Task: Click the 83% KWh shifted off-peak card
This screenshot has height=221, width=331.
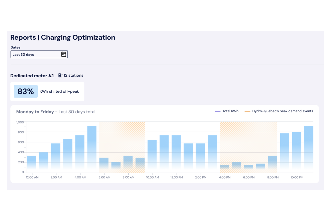Action: (47, 91)
